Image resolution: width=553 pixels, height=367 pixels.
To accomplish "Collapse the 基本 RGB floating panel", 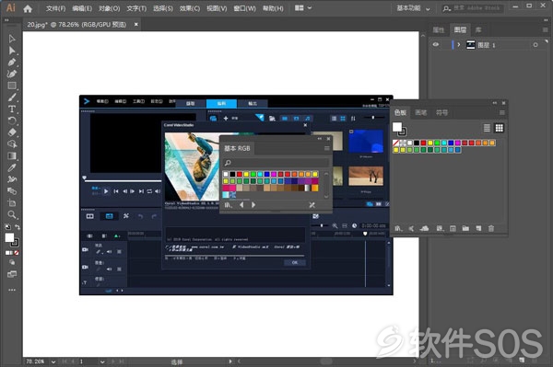I will [x=320, y=139].
